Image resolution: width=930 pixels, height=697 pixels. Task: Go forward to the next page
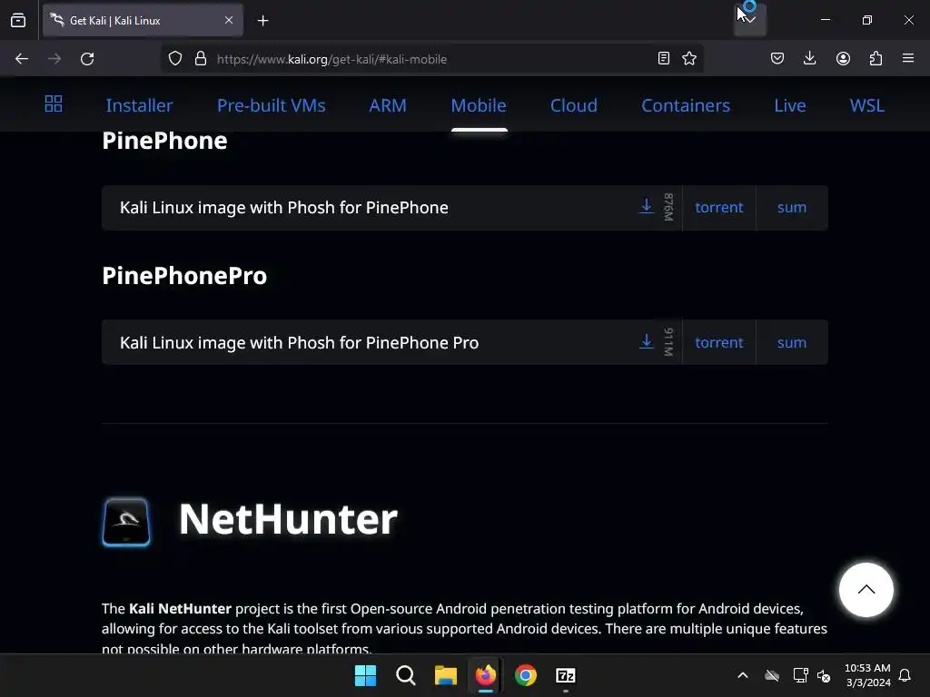(54, 59)
